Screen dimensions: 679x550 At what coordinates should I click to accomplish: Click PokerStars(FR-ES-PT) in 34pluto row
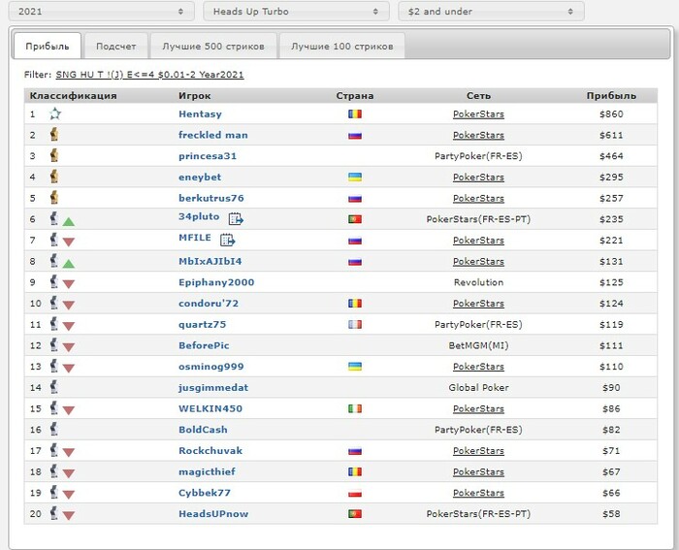478,219
